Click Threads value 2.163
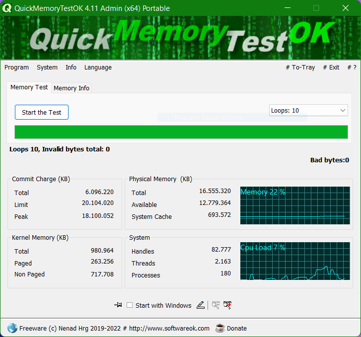361x337 pixels. pyautogui.click(x=222, y=262)
